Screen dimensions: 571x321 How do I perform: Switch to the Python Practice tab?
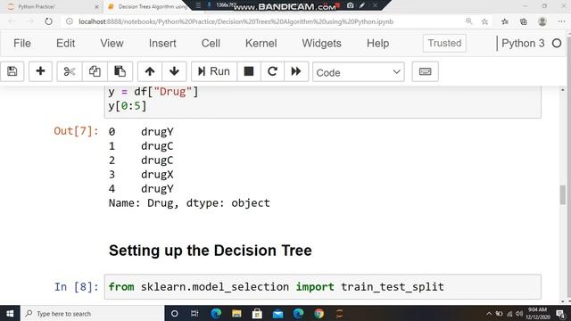tap(51, 6)
